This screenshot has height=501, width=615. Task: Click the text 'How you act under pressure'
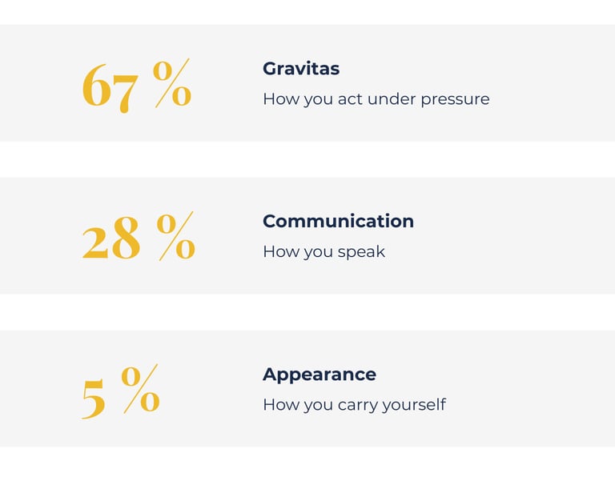pos(376,99)
